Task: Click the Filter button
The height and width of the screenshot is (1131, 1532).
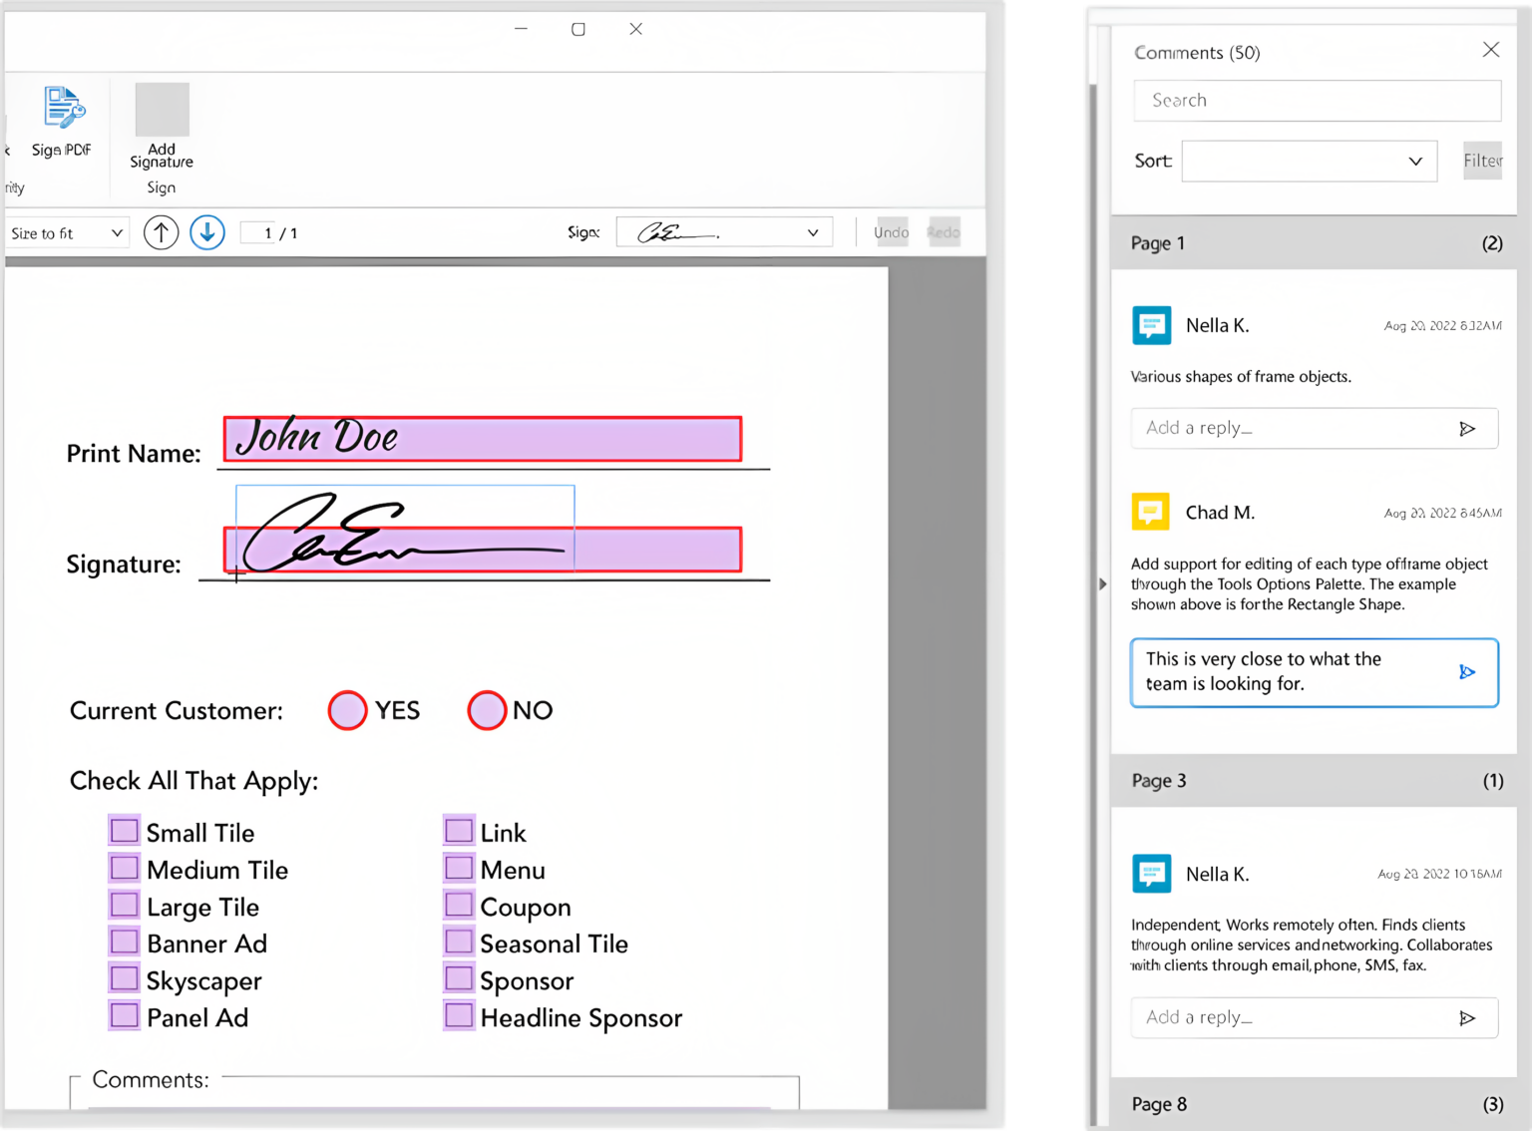Action: (1482, 160)
